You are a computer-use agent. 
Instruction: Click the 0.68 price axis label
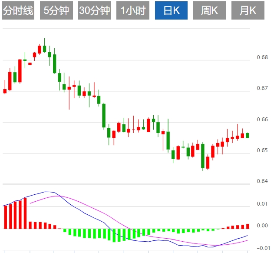pyautogui.click(x=262, y=57)
